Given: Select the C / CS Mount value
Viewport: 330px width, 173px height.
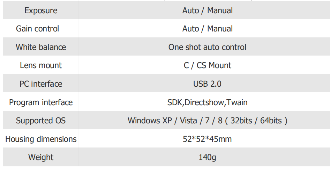Looking at the screenshot, I should pyautogui.click(x=207, y=65).
